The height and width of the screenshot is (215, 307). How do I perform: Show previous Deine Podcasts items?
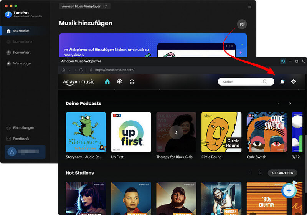279,103
